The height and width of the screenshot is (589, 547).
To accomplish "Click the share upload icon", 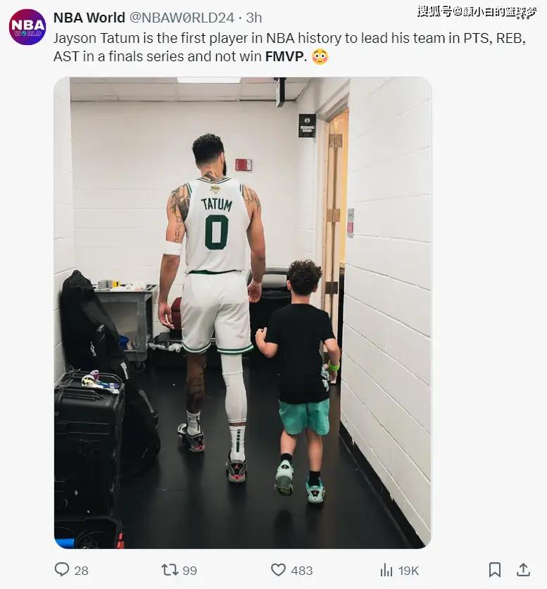I will pyautogui.click(x=523, y=570).
